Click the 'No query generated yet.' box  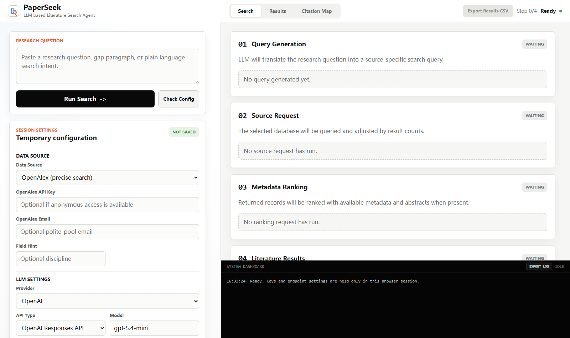coord(393,79)
